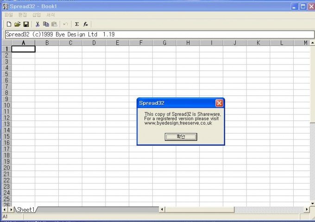Create a new blank workbook

click(9, 24)
